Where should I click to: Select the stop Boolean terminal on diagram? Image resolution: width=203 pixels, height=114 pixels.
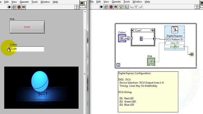tap(151, 62)
